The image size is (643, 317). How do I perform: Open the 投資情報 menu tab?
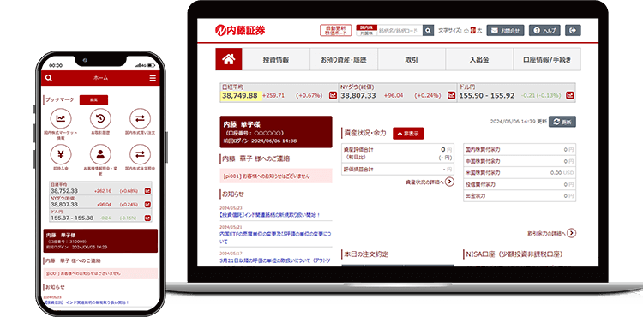pos(276,59)
